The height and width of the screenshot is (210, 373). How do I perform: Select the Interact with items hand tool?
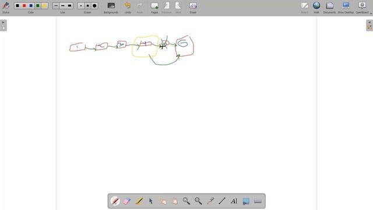point(163,201)
